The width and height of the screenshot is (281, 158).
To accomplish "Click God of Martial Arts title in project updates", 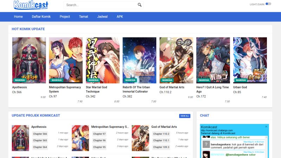I will pyautogui.click(x=164, y=127).
